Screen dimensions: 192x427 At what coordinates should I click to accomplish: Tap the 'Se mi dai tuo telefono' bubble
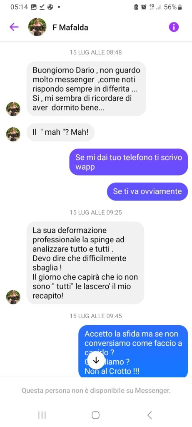128,162
